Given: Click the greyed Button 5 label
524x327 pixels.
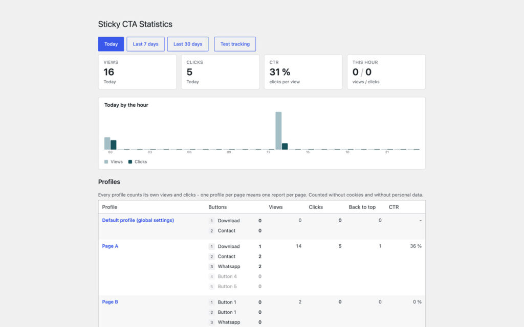Looking at the screenshot, I should tap(227, 286).
